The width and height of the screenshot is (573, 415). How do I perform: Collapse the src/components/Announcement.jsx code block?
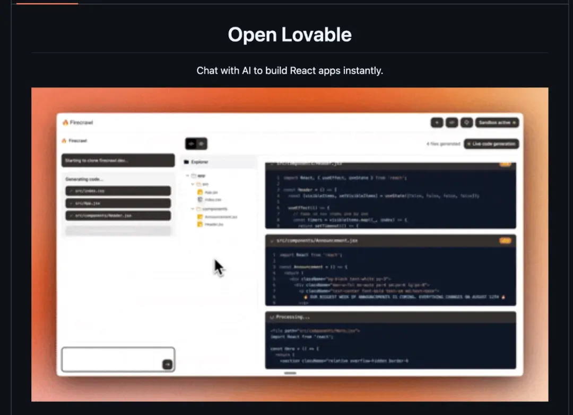tap(272, 241)
